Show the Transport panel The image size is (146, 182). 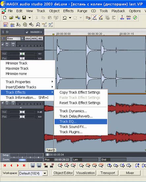(x=108, y=173)
